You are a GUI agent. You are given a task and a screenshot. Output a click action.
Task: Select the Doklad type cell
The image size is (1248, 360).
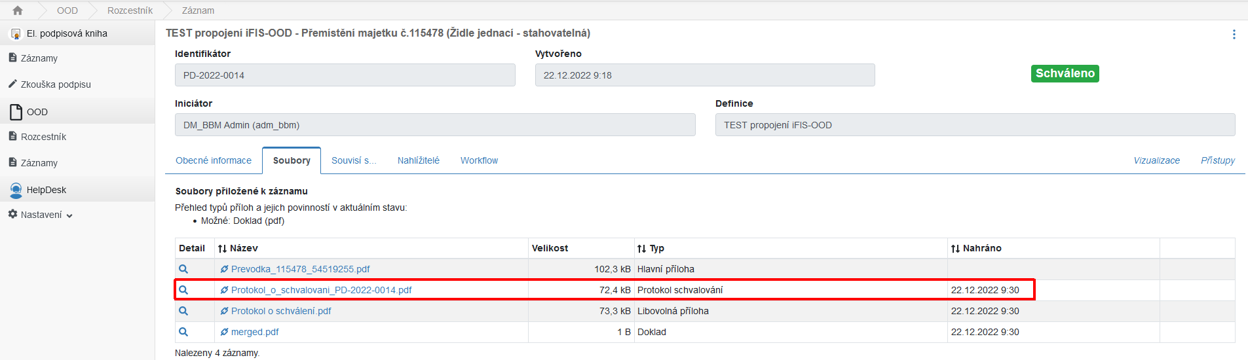click(x=791, y=332)
